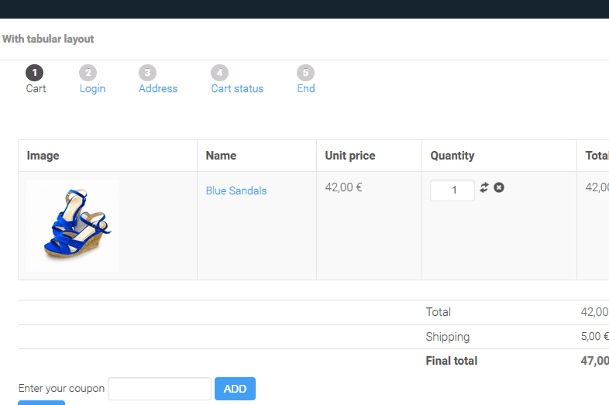Click the coupon code text field
The width and height of the screenshot is (609, 405).
point(160,389)
